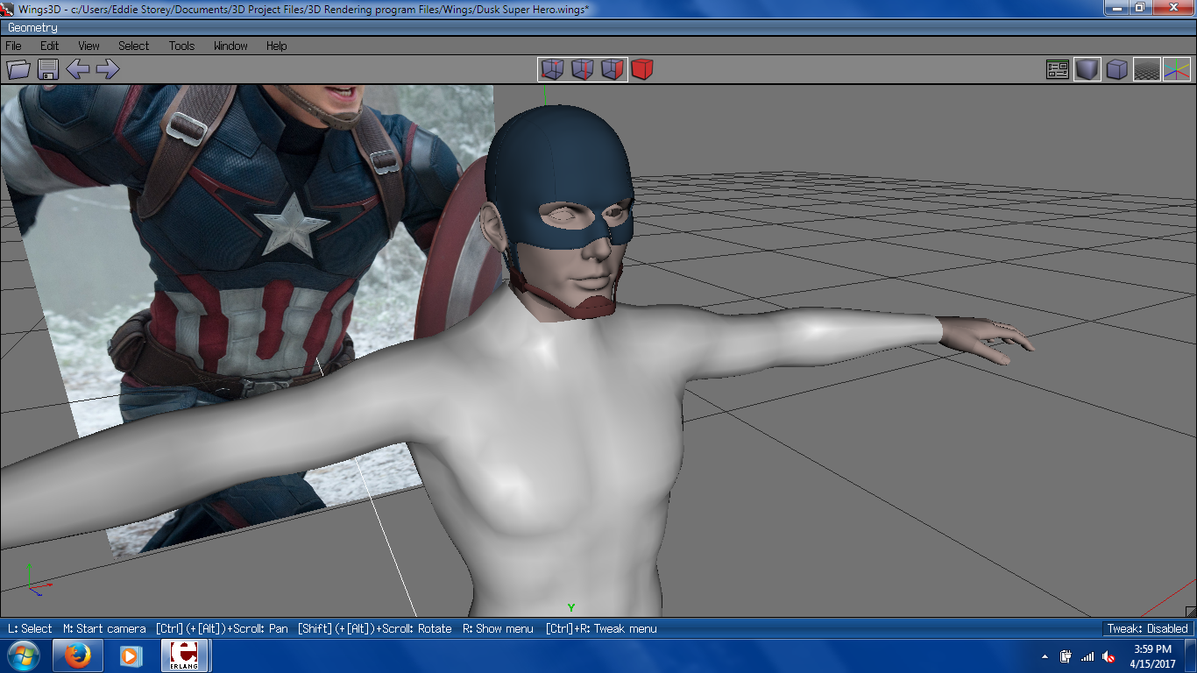Switch to vertex selection mode cube
The height and width of the screenshot is (673, 1197).
(x=552, y=69)
